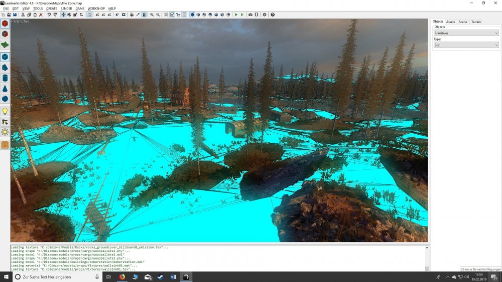Click the second green play icon
This screenshot has height=282, width=502.
click(x=242, y=15)
